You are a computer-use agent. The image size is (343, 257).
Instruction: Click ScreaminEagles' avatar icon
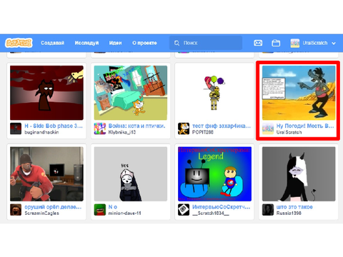[16, 210]
